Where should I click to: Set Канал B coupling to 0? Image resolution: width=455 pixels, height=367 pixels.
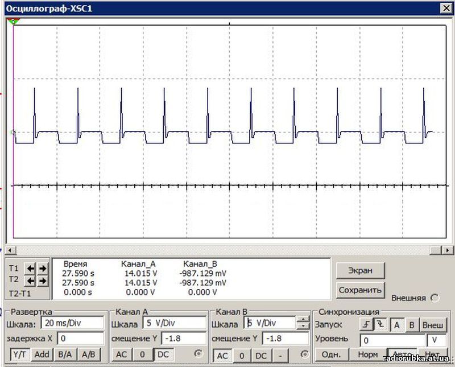tap(242, 356)
